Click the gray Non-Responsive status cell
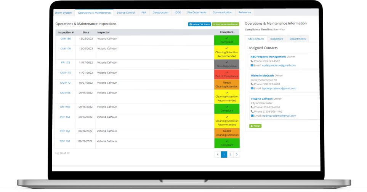The width and height of the screenshot is (367, 192). coord(227,64)
